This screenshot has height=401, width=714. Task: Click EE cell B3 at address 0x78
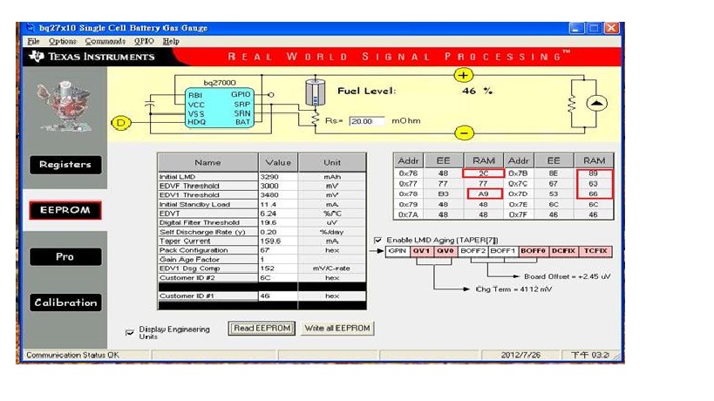(443, 194)
